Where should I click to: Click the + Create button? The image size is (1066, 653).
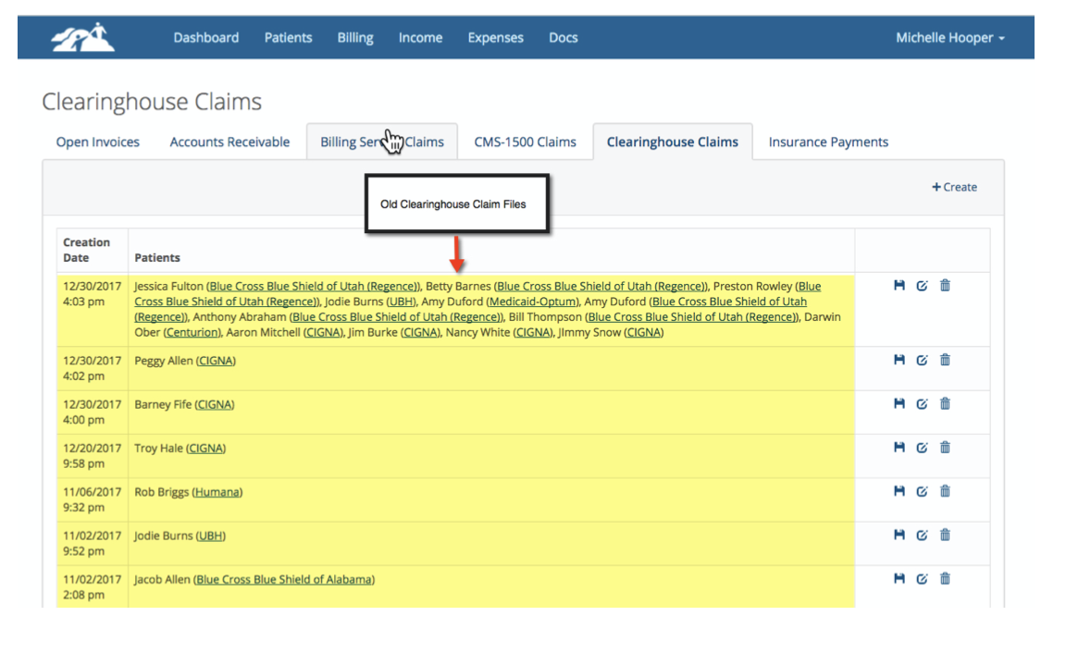(954, 187)
